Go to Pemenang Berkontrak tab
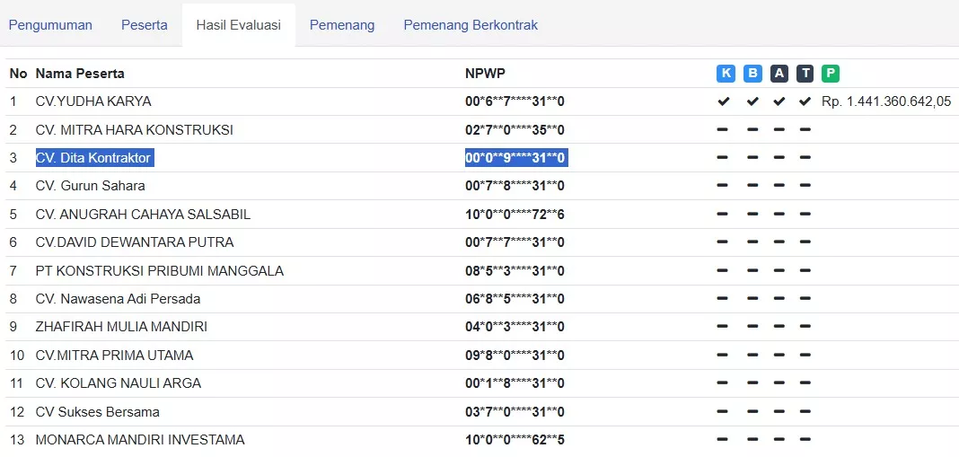 click(x=471, y=25)
